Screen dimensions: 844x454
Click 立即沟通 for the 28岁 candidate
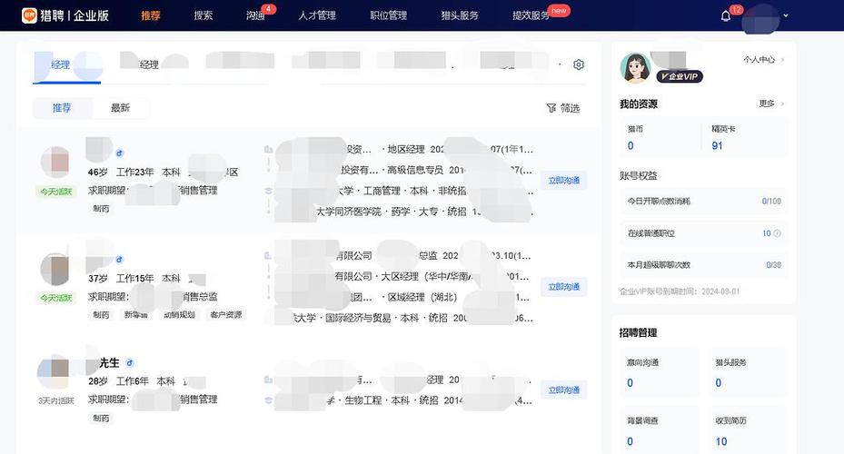563,390
